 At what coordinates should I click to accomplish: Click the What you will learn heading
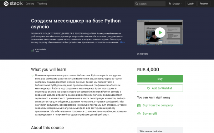(x=49, y=70)
